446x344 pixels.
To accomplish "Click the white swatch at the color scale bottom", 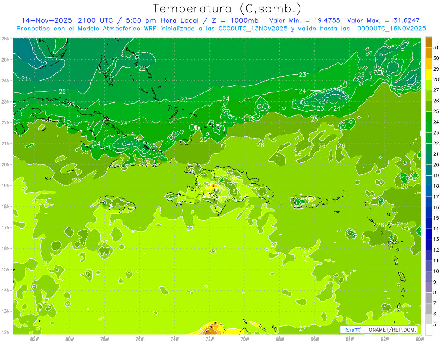I will (429, 330).
